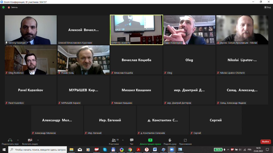This screenshot has height=153, width=273.
Task: Expand audio options arrow next to headphones
Action: 18,140
